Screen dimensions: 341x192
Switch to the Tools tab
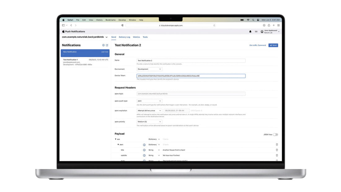tap(145, 37)
